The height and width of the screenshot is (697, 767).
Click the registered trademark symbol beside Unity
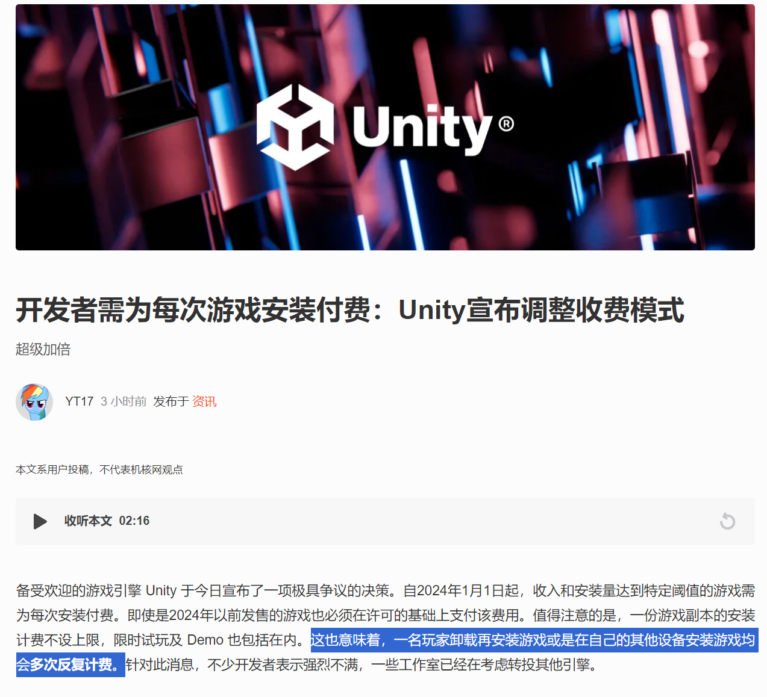(506, 124)
